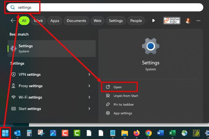Click Open for the Settings app
Screen dimensions: 209x139
click(118, 87)
